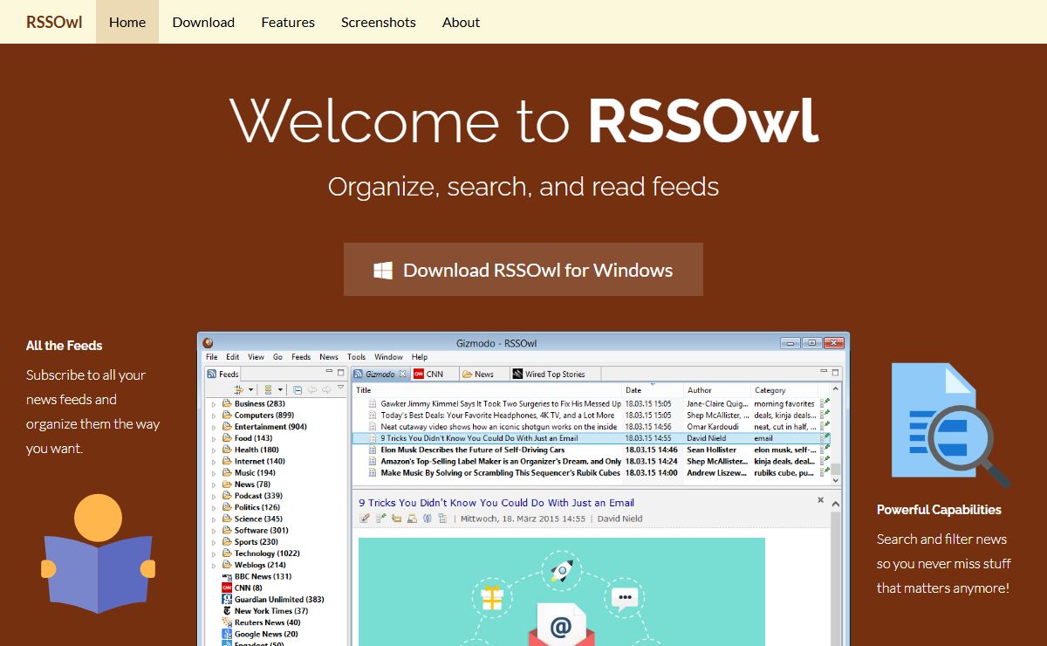Click the BBC News feed icon
This screenshot has height=646, width=1047.
coord(227,576)
